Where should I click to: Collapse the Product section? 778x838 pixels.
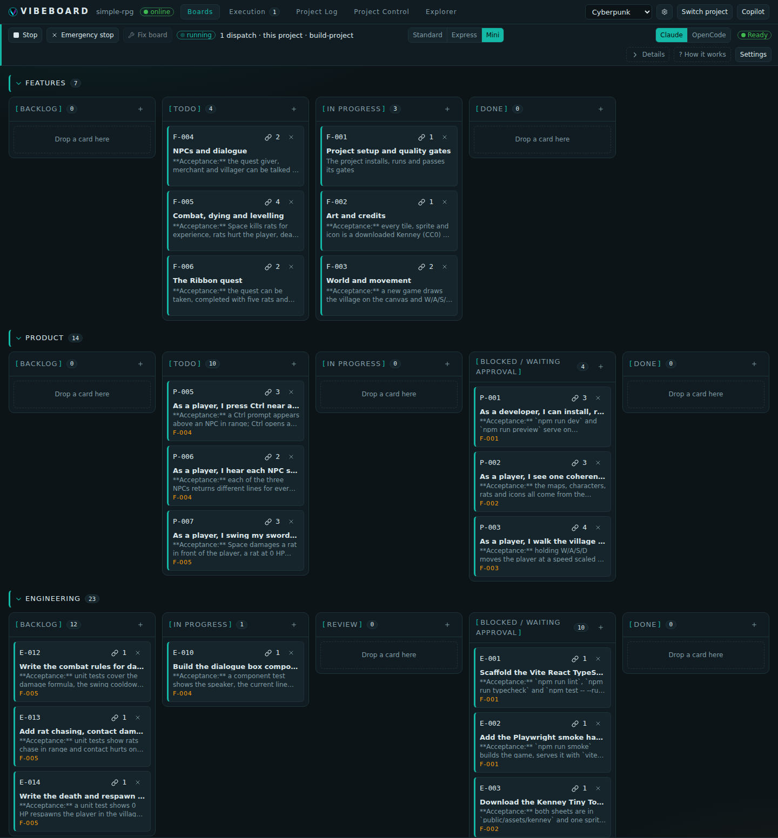19,338
